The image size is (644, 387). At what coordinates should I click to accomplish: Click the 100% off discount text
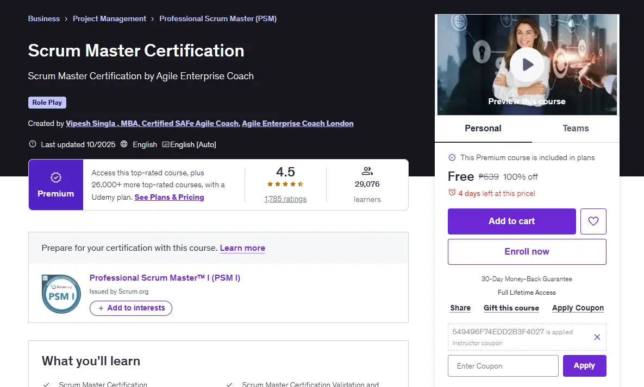coord(521,177)
